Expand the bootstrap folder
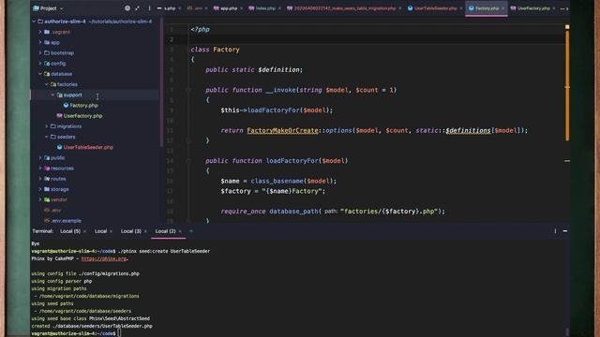The height and width of the screenshot is (337, 600). click(x=40, y=52)
